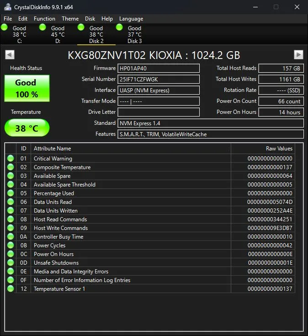The image size is (308, 336).
Task: Go to next disk with right arrow
Action: click(x=298, y=55)
